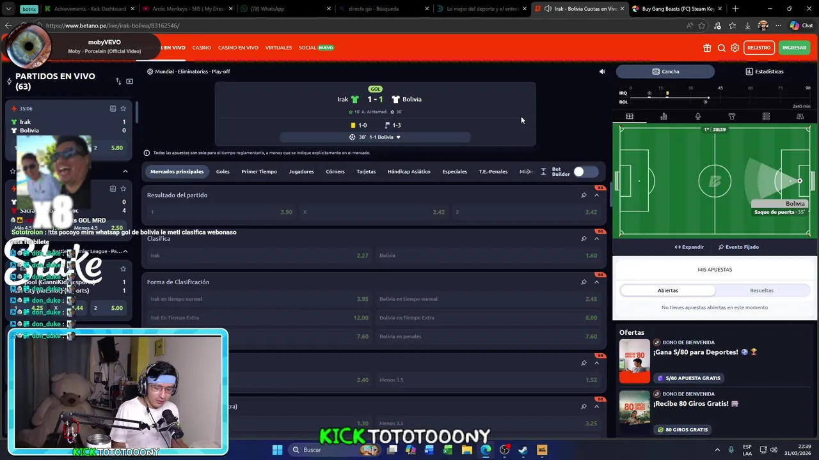Select the pitch view icon under the timeline
Screen dimensions: 819x460
629,116
